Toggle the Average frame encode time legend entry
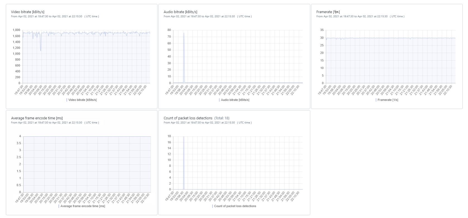Screen dimensions: 468x218 [x=82, y=206]
